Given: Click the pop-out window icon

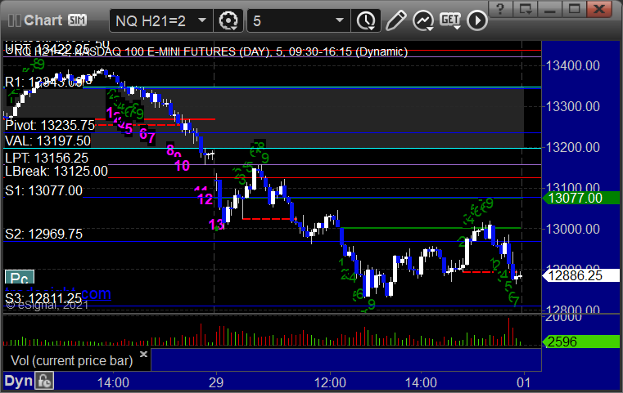Looking at the screenshot, I should 526,8.
